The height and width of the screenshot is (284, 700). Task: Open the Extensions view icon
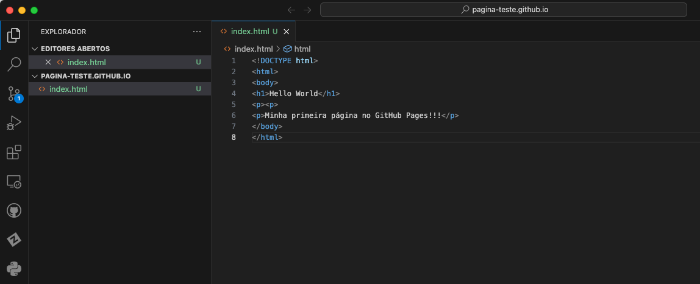[x=14, y=152]
